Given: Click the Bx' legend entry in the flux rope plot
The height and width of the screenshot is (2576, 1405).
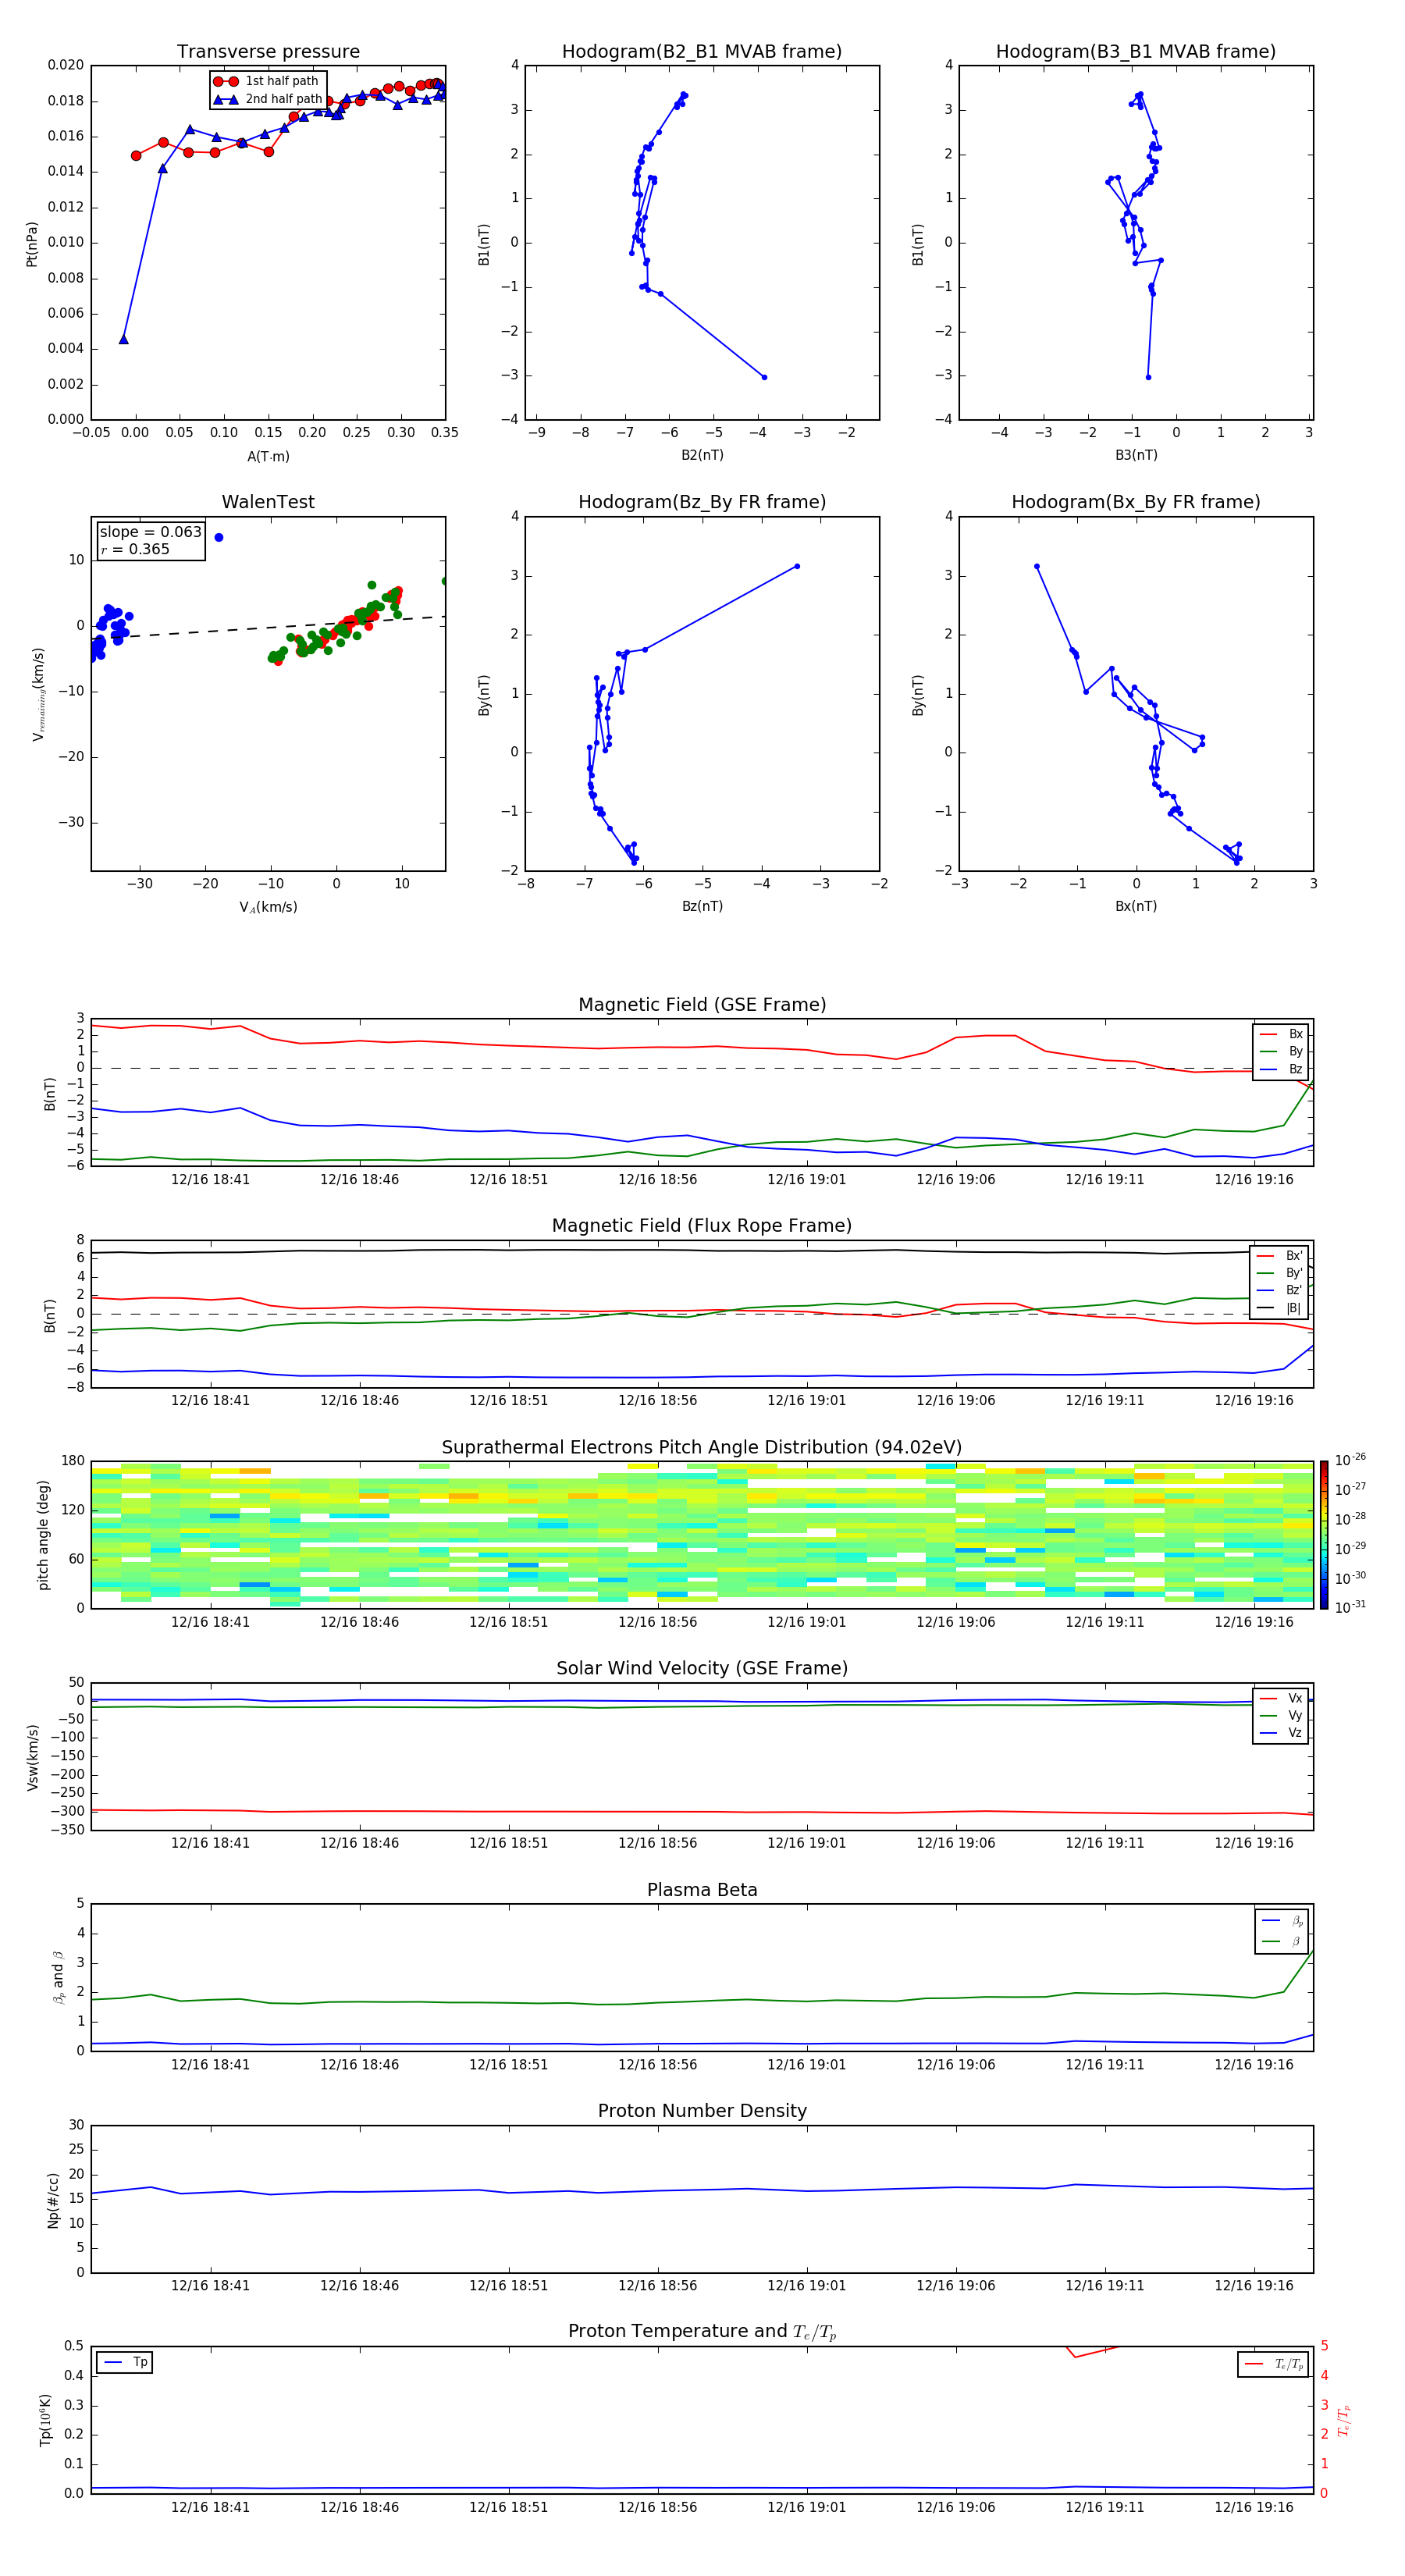Looking at the screenshot, I should tap(1279, 1256).
